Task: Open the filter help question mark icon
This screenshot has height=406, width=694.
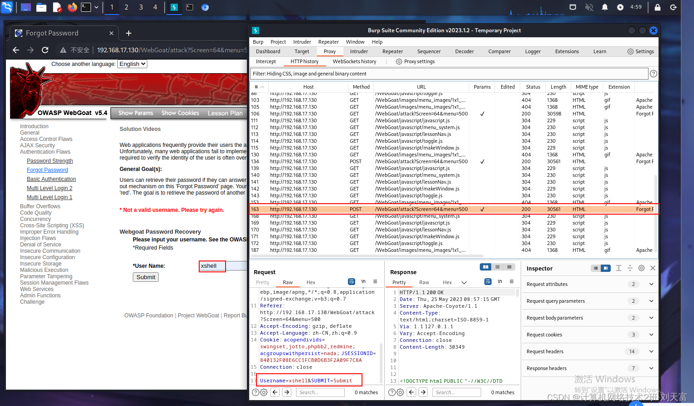Action: click(654, 74)
